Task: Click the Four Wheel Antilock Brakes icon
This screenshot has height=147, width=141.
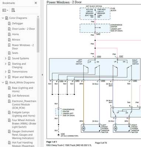Action: tap(9, 120)
